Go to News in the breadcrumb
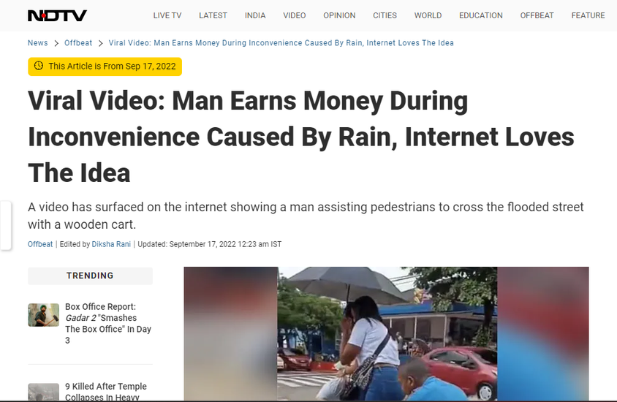The width and height of the screenshot is (617, 402). tap(38, 43)
